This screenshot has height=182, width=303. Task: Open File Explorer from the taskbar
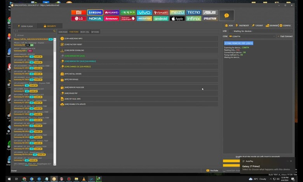77,179
